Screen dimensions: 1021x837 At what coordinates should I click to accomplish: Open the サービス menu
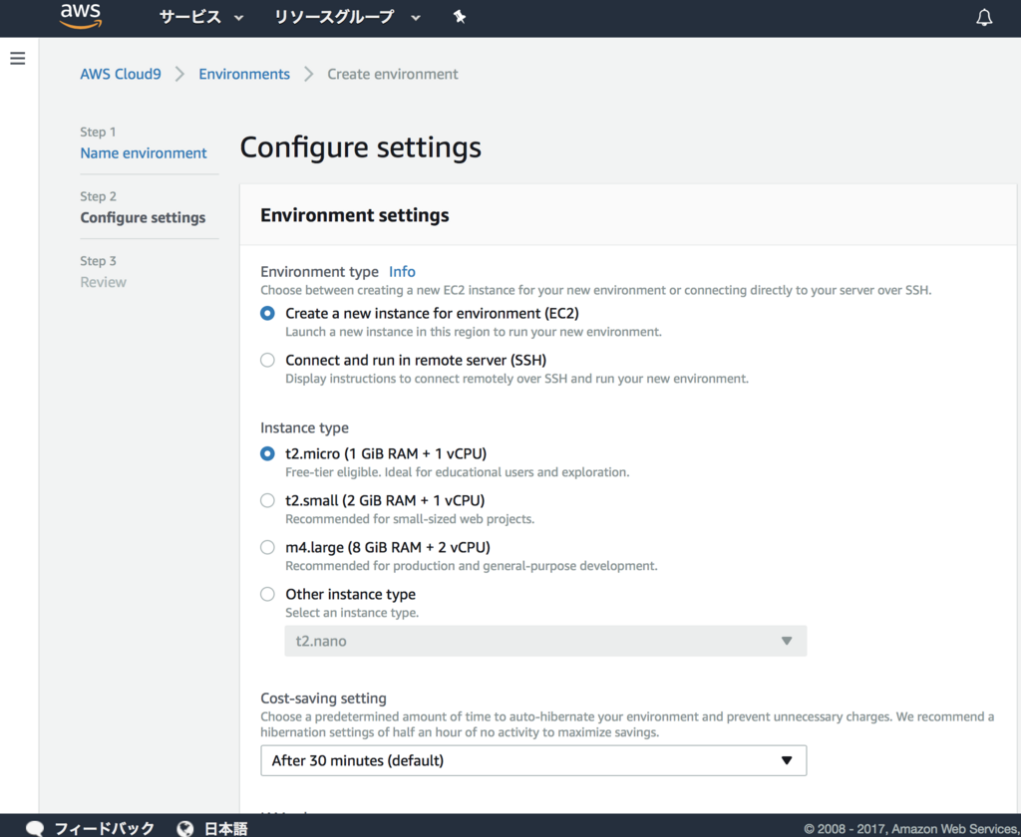(200, 17)
